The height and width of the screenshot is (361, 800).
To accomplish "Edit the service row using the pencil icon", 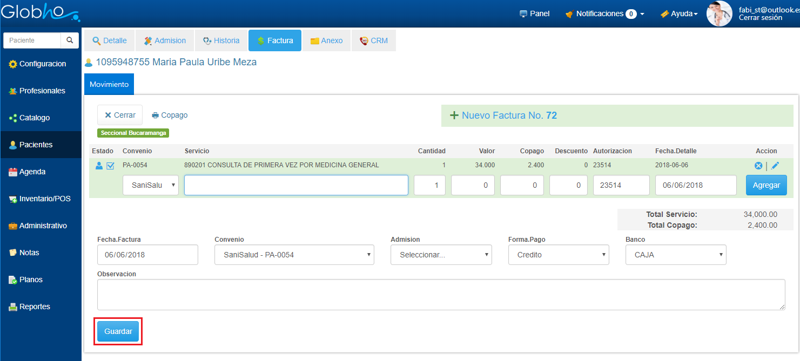I will pyautogui.click(x=775, y=166).
